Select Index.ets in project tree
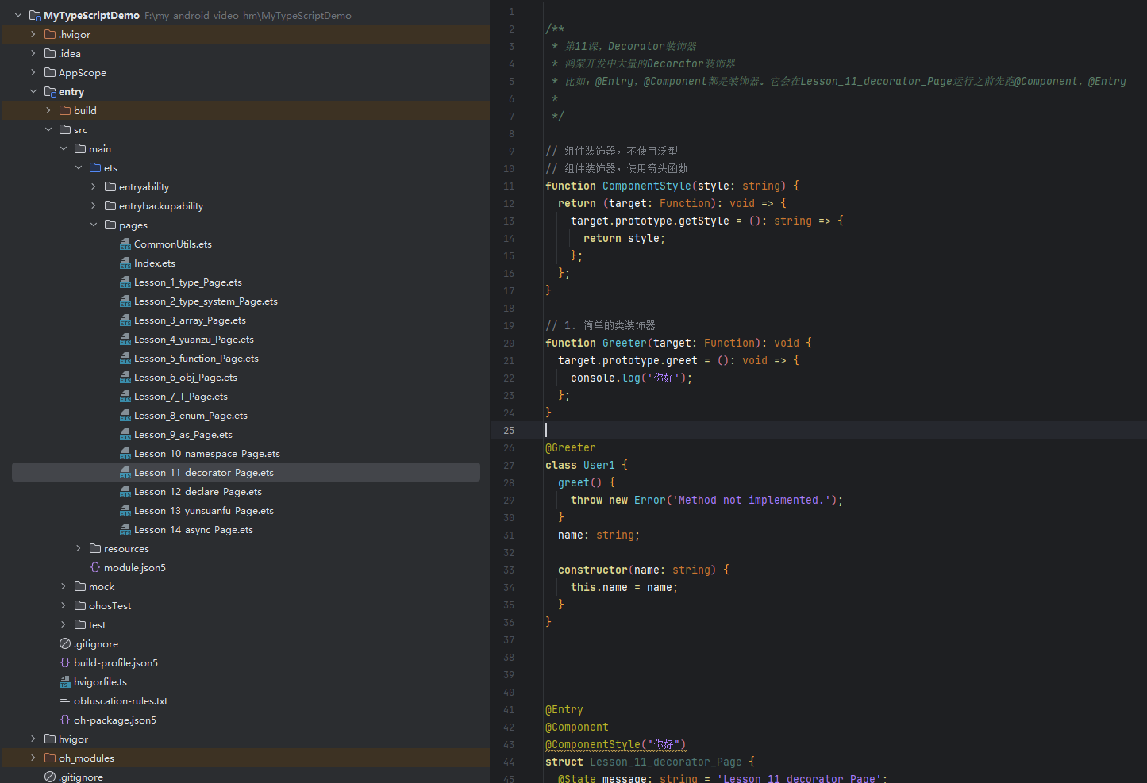This screenshot has width=1147, height=783. click(155, 263)
